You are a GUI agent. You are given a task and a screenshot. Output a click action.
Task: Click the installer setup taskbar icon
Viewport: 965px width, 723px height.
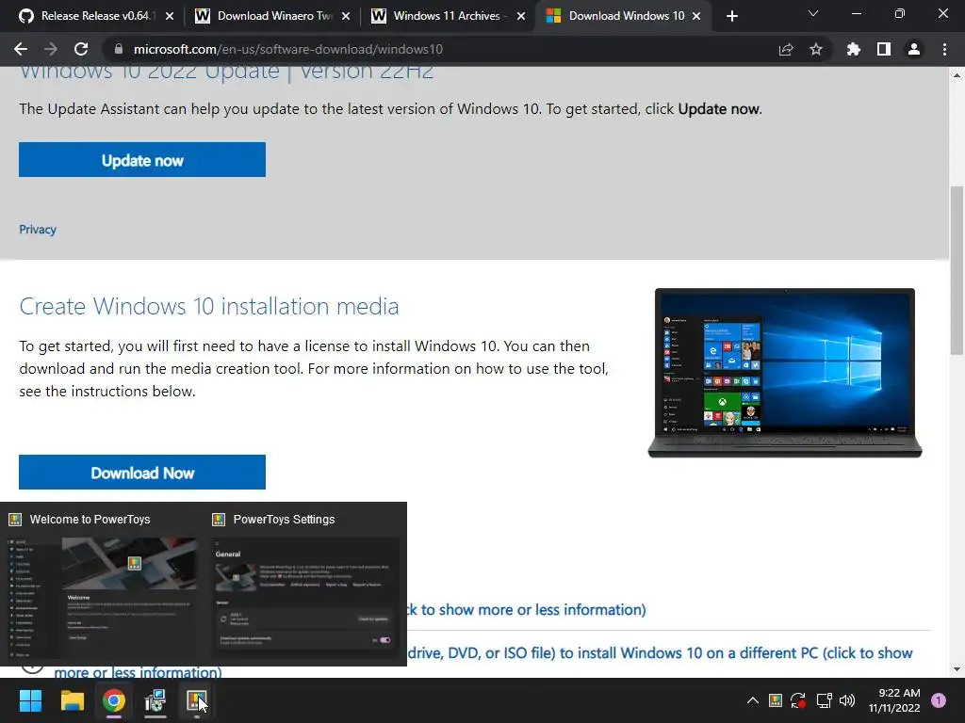(155, 700)
